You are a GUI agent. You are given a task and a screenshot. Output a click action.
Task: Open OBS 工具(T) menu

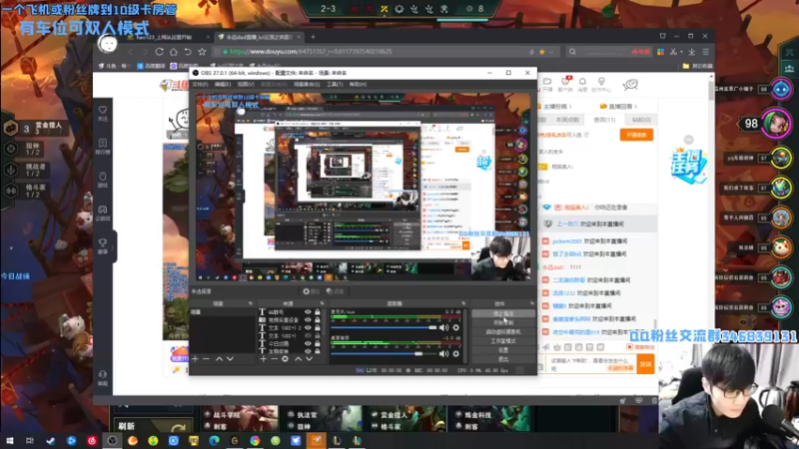tap(335, 84)
